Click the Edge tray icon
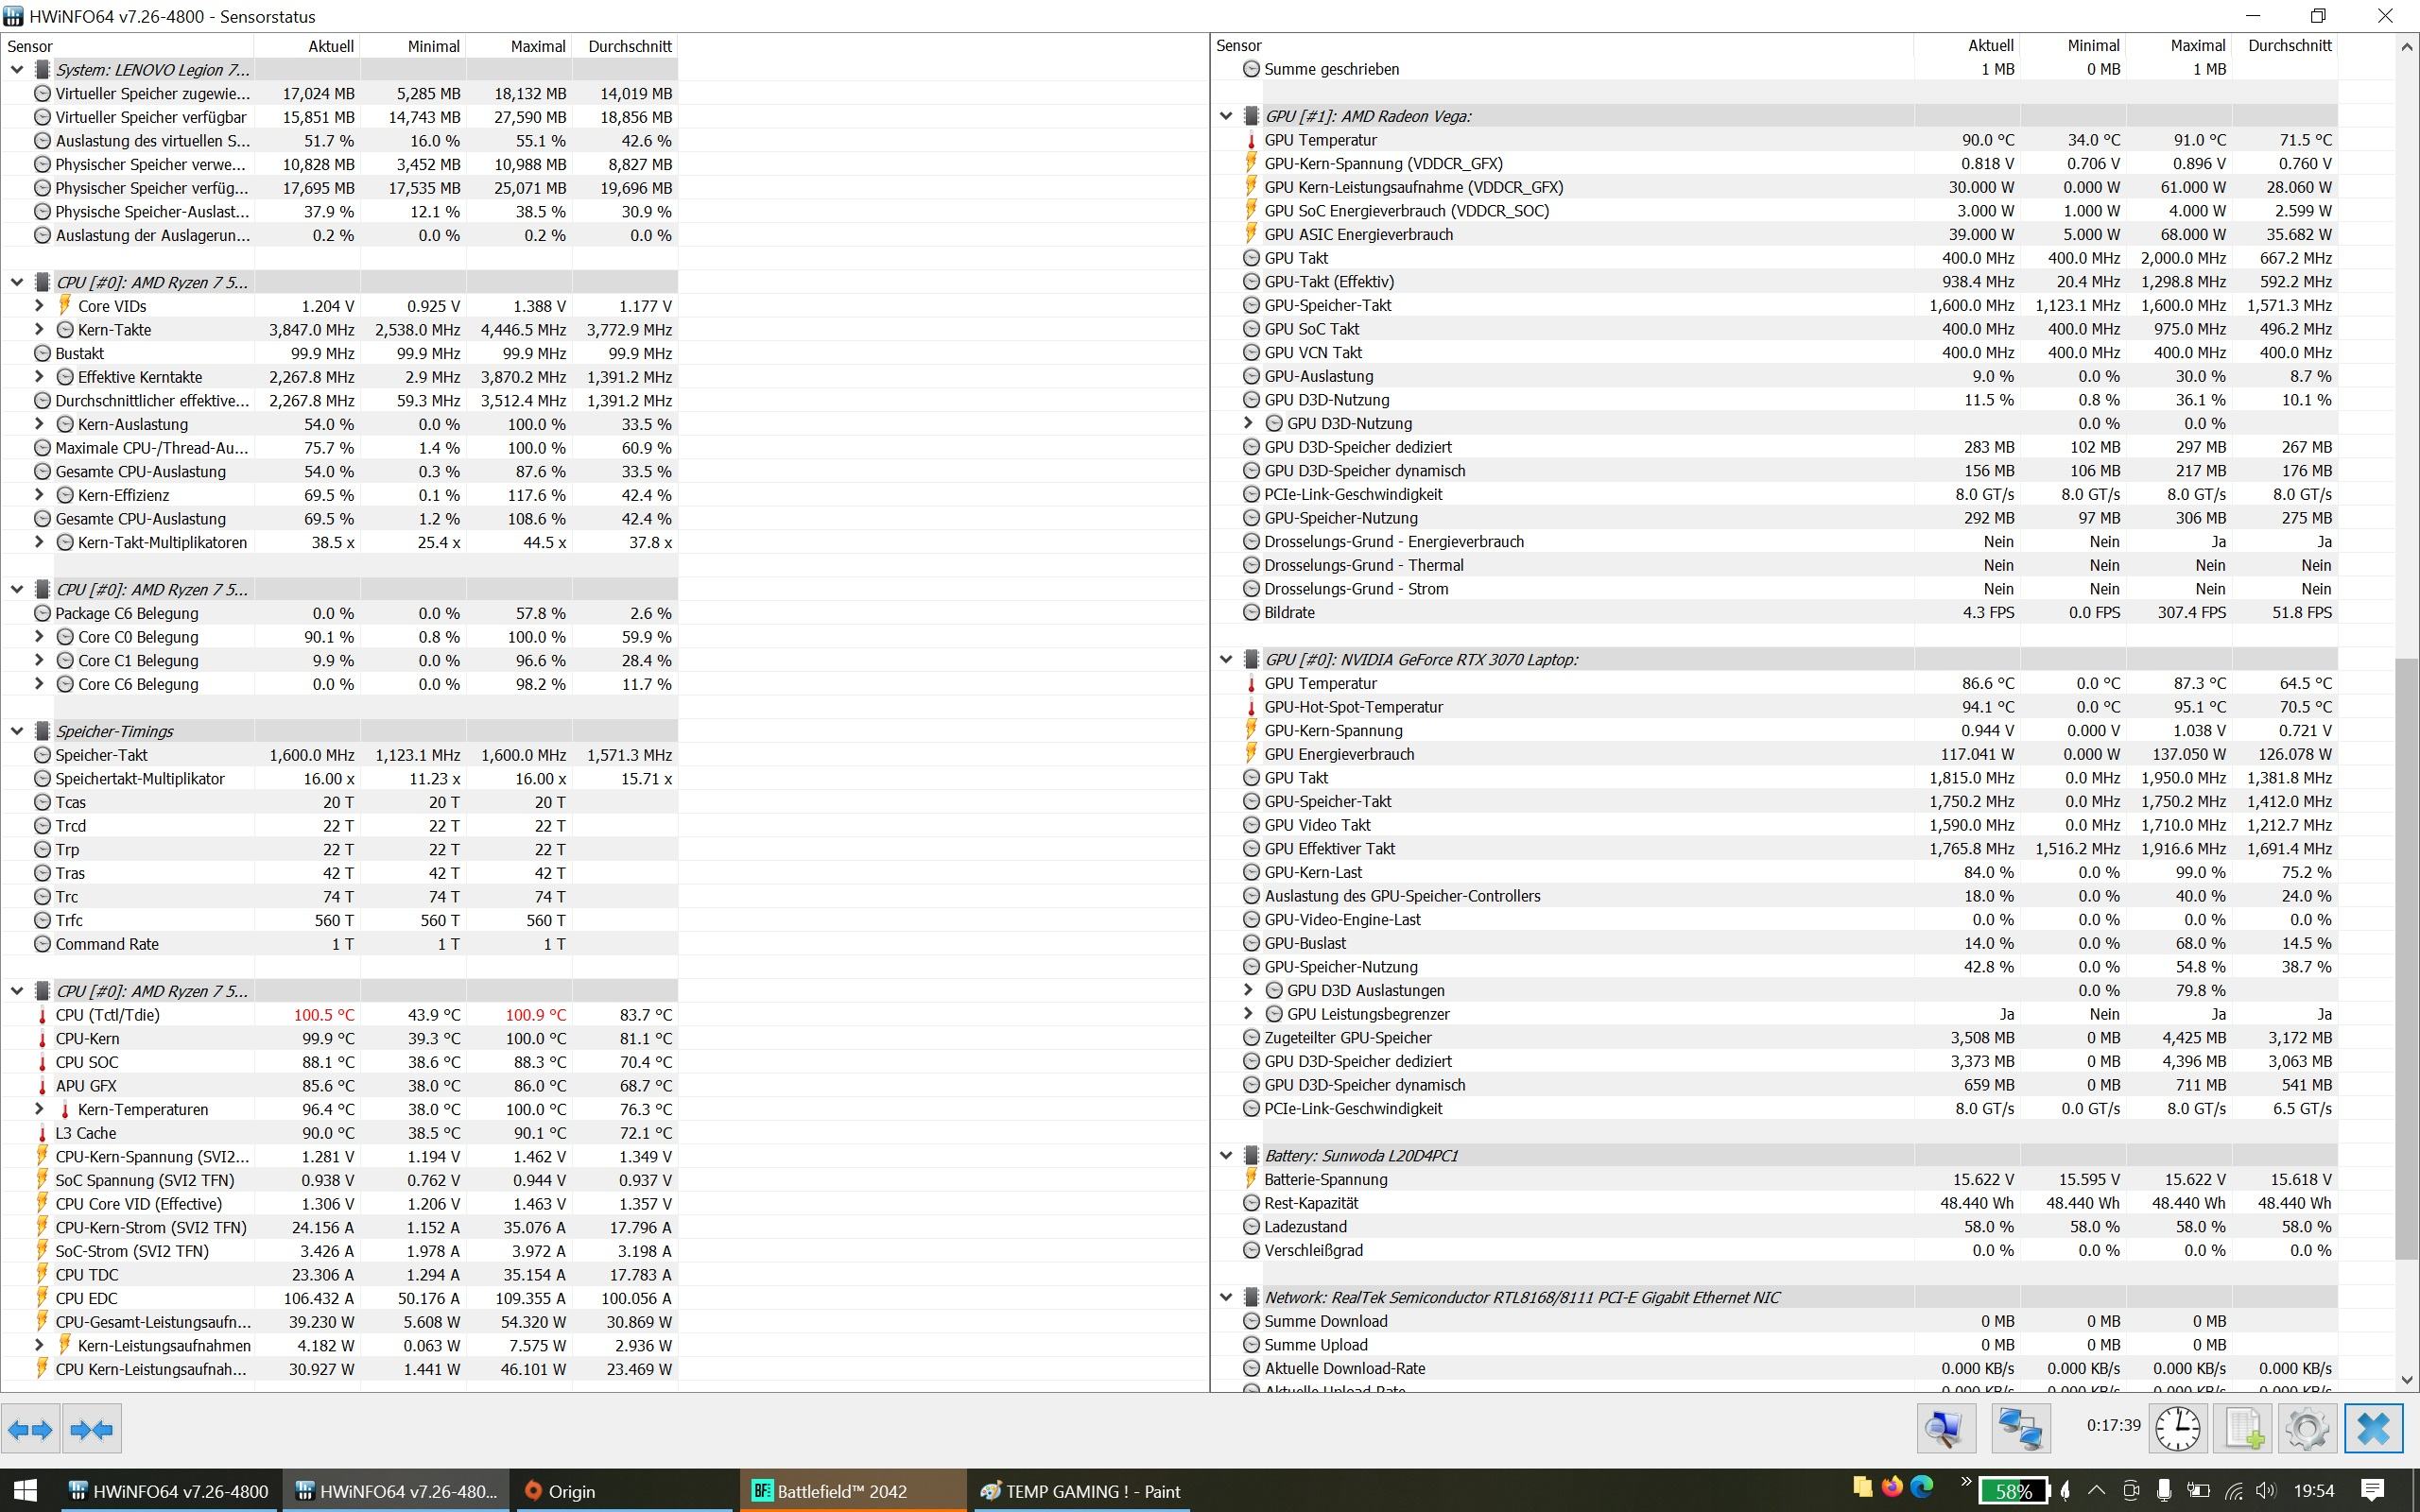2420x1512 pixels. click(x=1922, y=1486)
